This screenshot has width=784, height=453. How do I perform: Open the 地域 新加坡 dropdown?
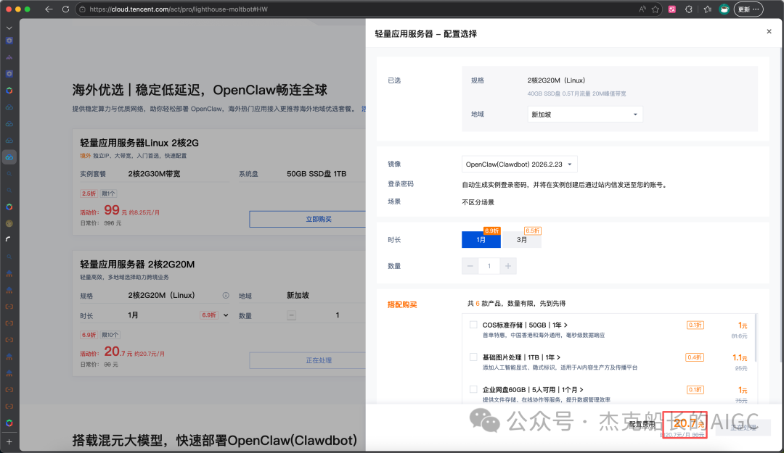585,115
